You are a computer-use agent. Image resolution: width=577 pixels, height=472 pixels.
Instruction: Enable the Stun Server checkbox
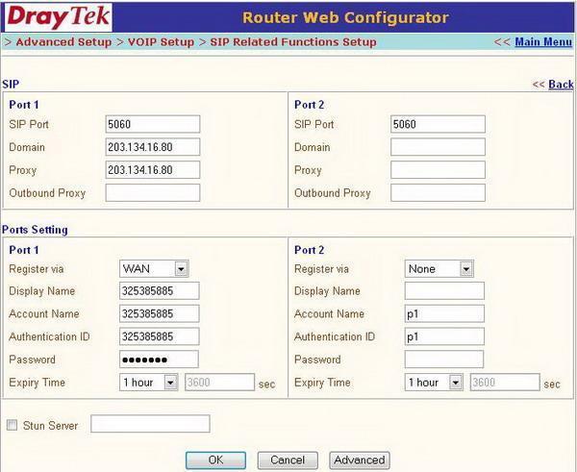coord(13,425)
